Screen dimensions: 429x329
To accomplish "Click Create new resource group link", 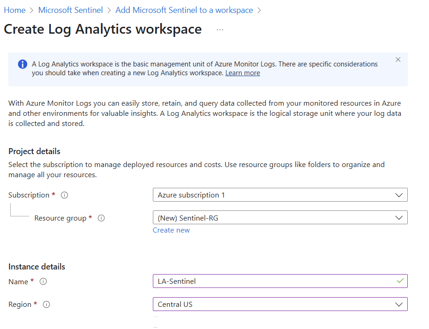I will click(171, 230).
